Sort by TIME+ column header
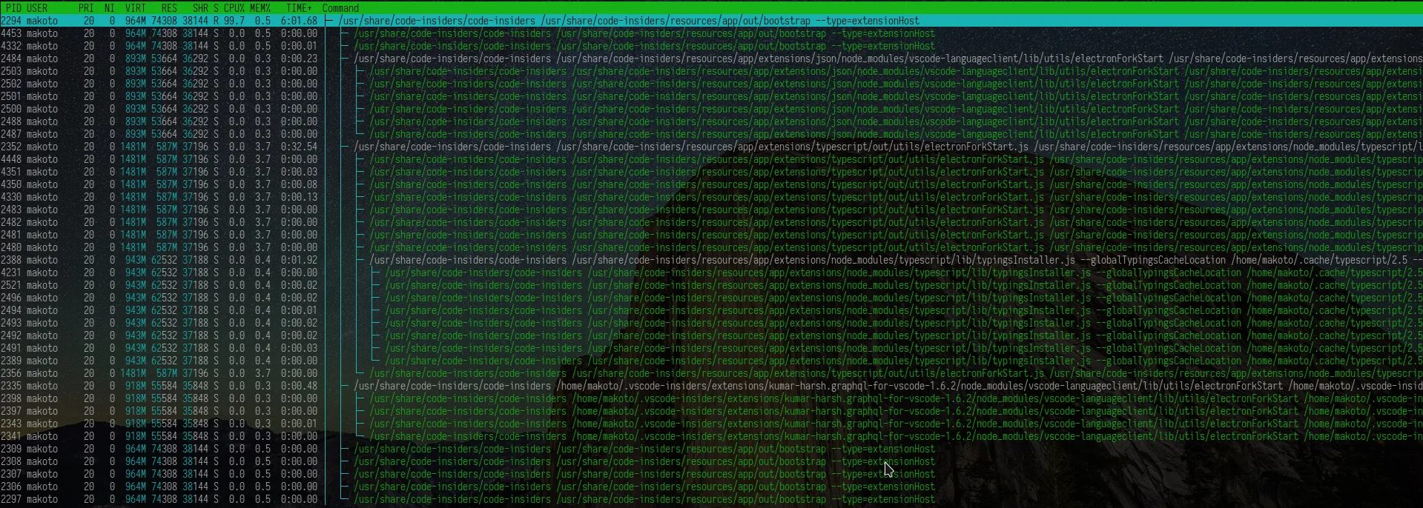 (300, 8)
